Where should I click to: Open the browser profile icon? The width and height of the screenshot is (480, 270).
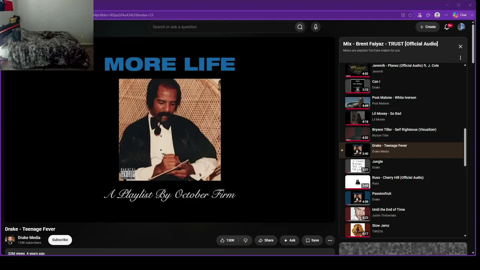[437, 15]
